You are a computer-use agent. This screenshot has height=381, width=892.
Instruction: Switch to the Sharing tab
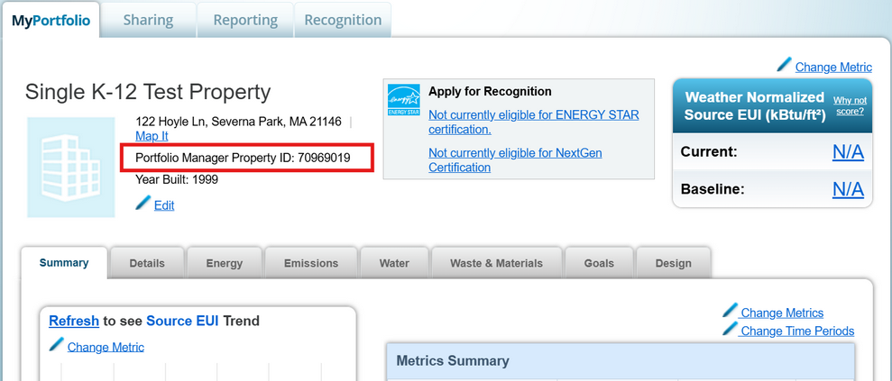point(149,21)
